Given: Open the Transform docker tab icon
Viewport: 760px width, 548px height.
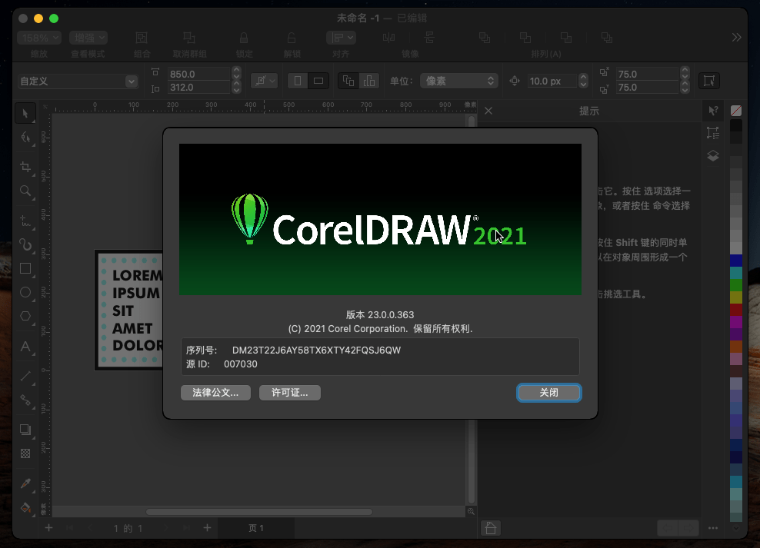Looking at the screenshot, I should 713,133.
